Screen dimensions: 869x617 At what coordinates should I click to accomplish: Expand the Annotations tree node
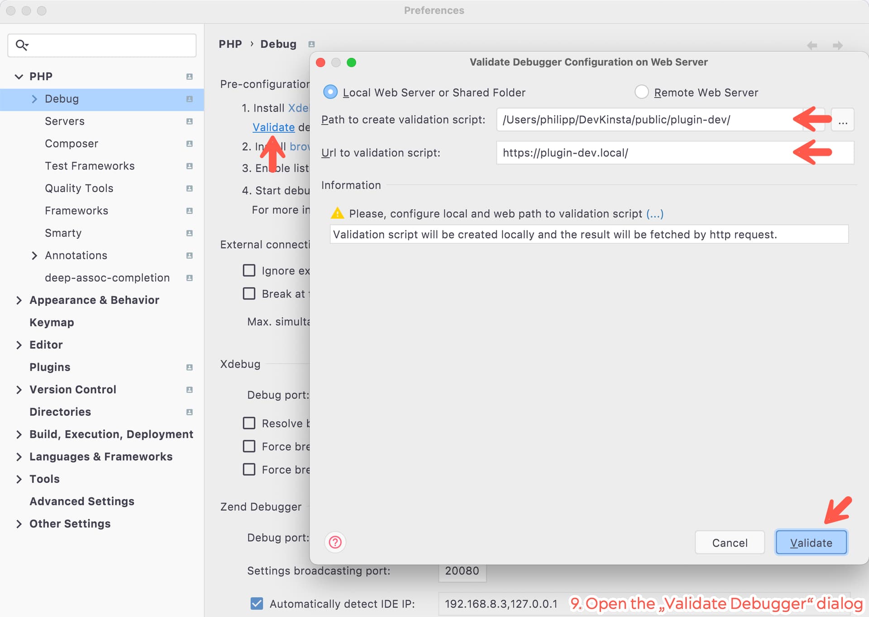pos(34,255)
